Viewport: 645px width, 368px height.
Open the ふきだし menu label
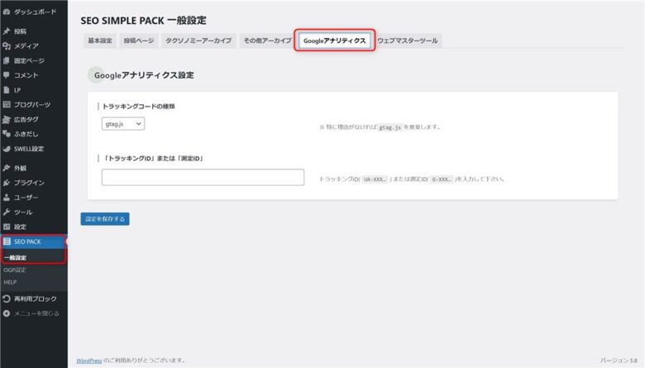click(26, 134)
